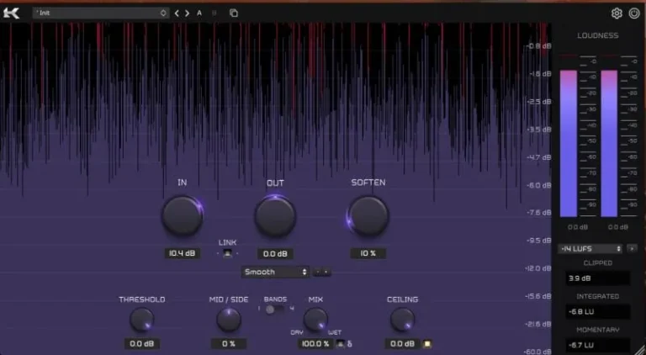Click the small button beside LUFS target
The width and height of the screenshot is (646, 355).
coord(632,249)
